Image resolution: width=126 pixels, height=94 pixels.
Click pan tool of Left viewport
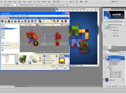coord(64,25)
